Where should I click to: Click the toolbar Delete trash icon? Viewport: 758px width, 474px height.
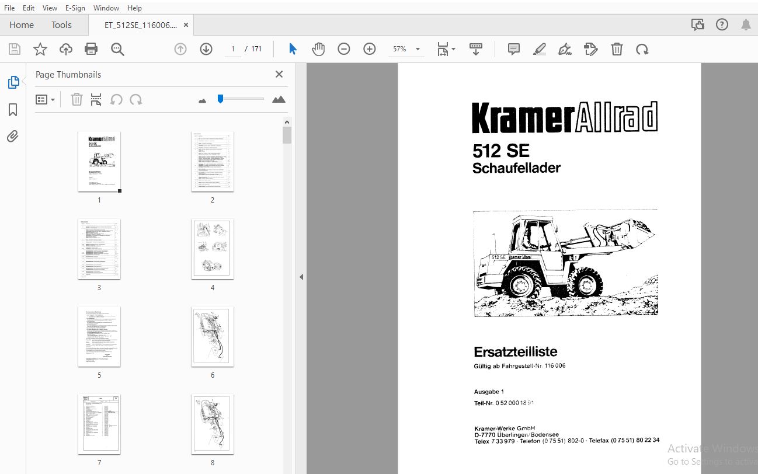[x=617, y=49]
